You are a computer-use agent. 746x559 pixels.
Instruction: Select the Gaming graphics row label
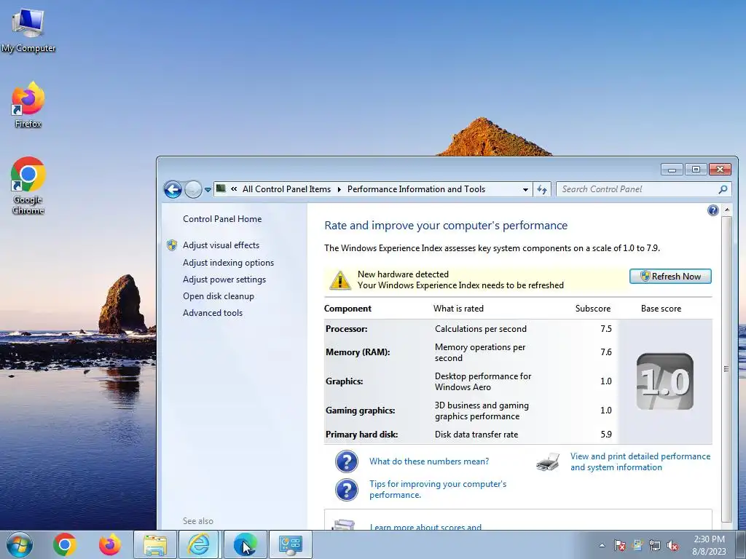coord(360,411)
